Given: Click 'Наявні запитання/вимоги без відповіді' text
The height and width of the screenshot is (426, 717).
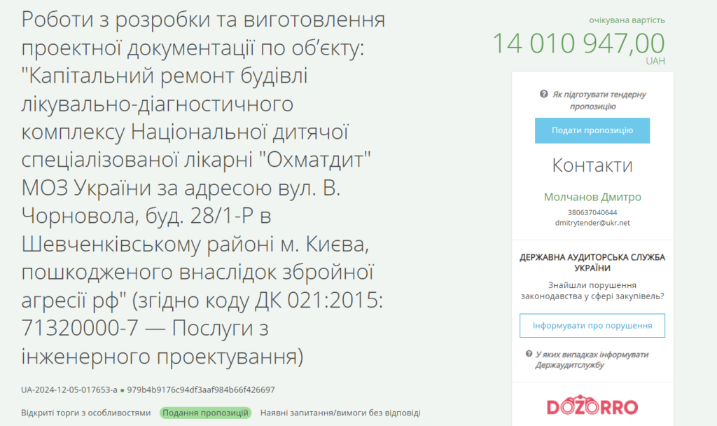Looking at the screenshot, I should (x=340, y=413).
